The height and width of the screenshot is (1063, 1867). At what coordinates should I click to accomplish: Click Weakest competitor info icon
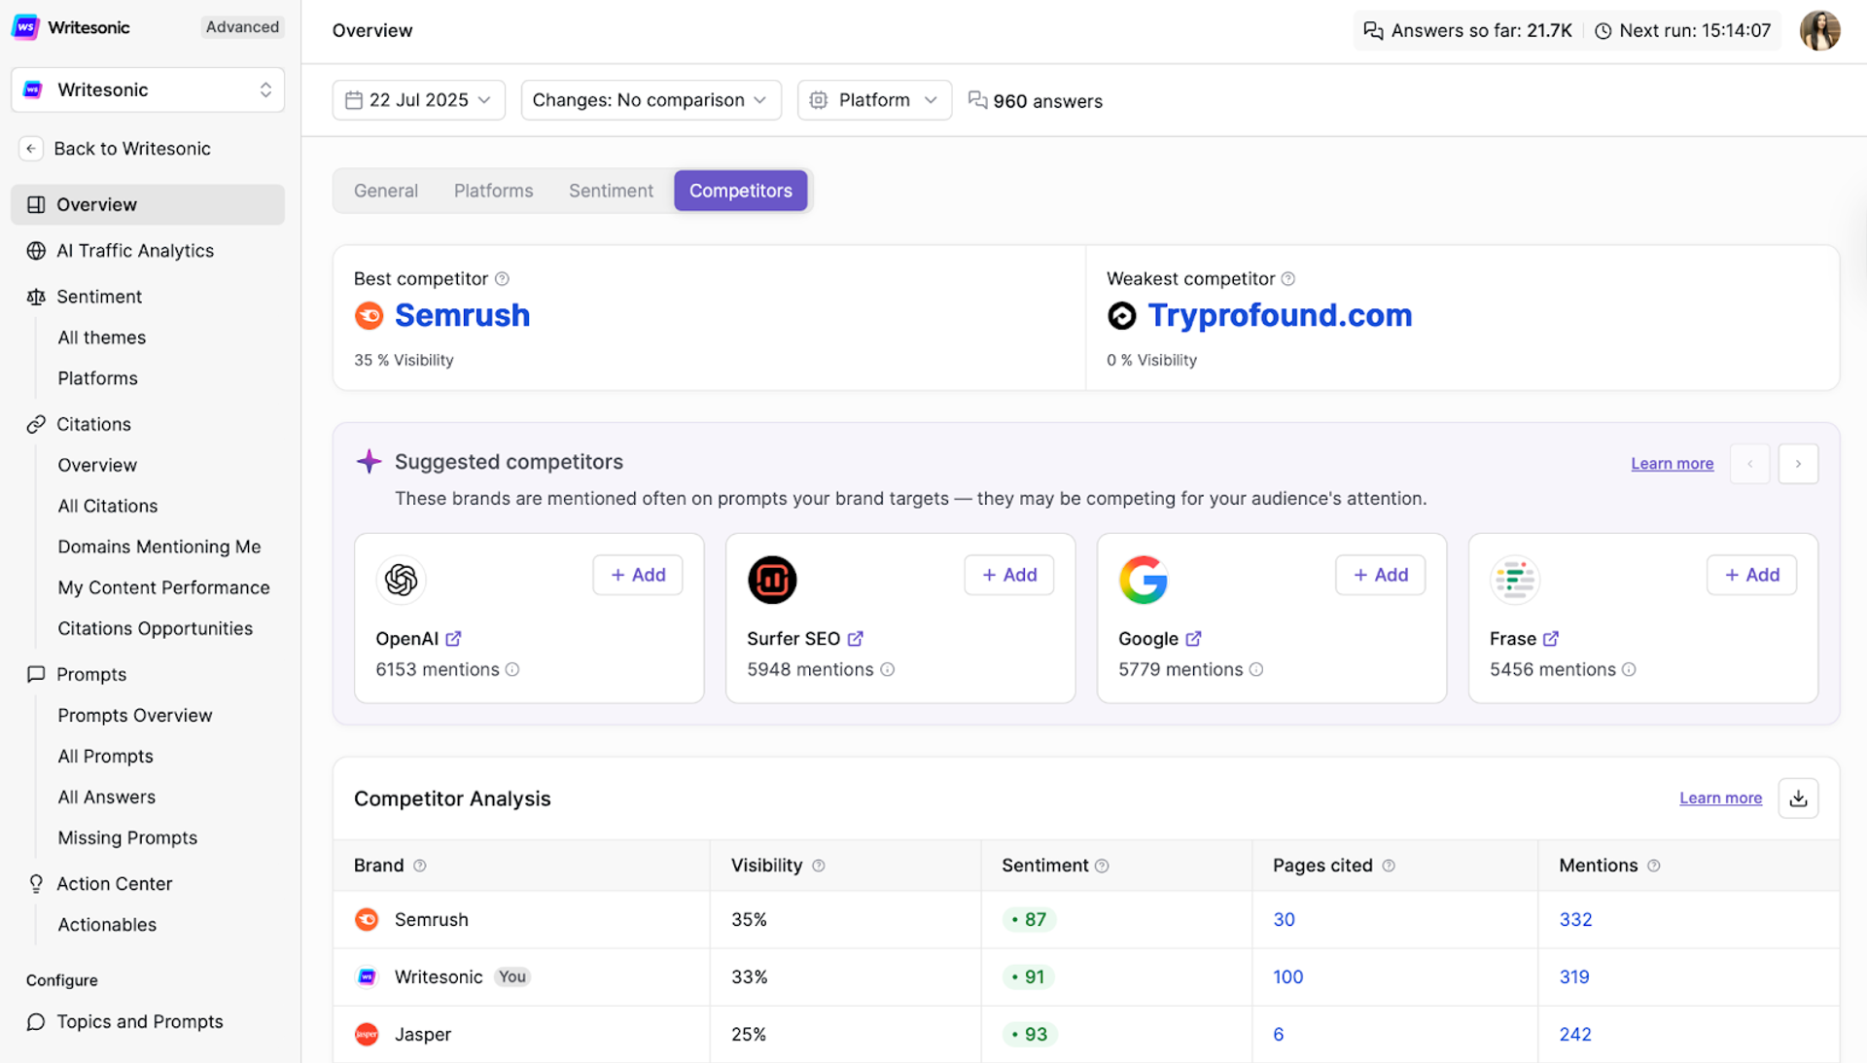[x=1287, y=279]
